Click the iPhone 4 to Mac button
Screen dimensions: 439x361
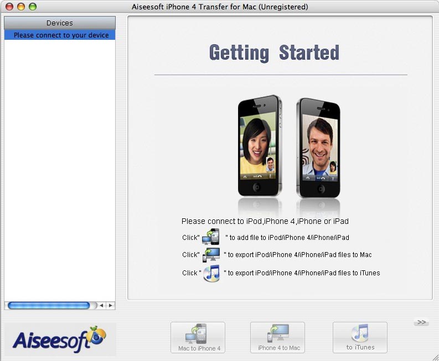277,337
